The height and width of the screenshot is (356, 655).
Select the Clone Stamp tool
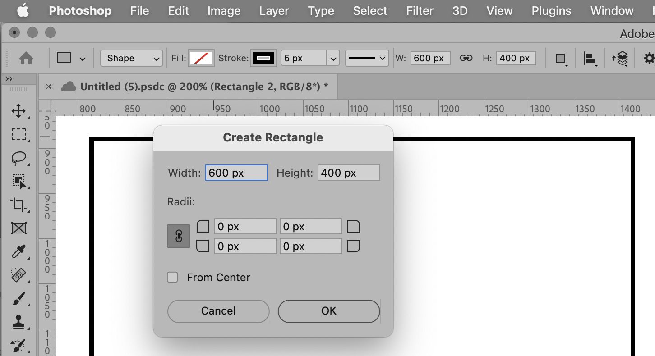pos(18,322)
